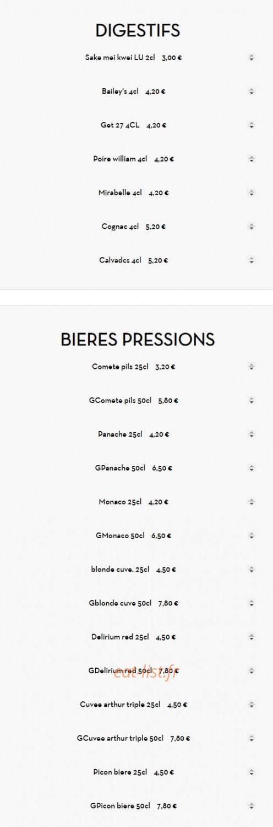273x827 pixels.
Task: Click the arrows icon next to Mirabelle 4cl
Action: (252, 193)
